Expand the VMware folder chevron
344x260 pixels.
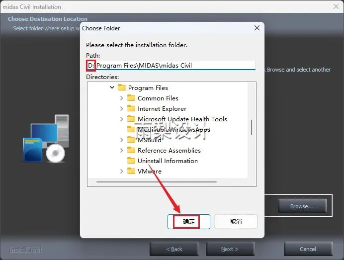(121, 171)
